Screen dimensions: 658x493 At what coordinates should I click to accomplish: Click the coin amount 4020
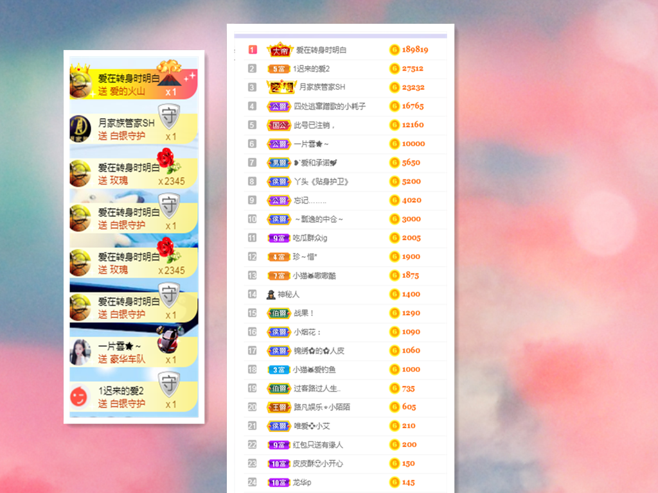(412, 200)
